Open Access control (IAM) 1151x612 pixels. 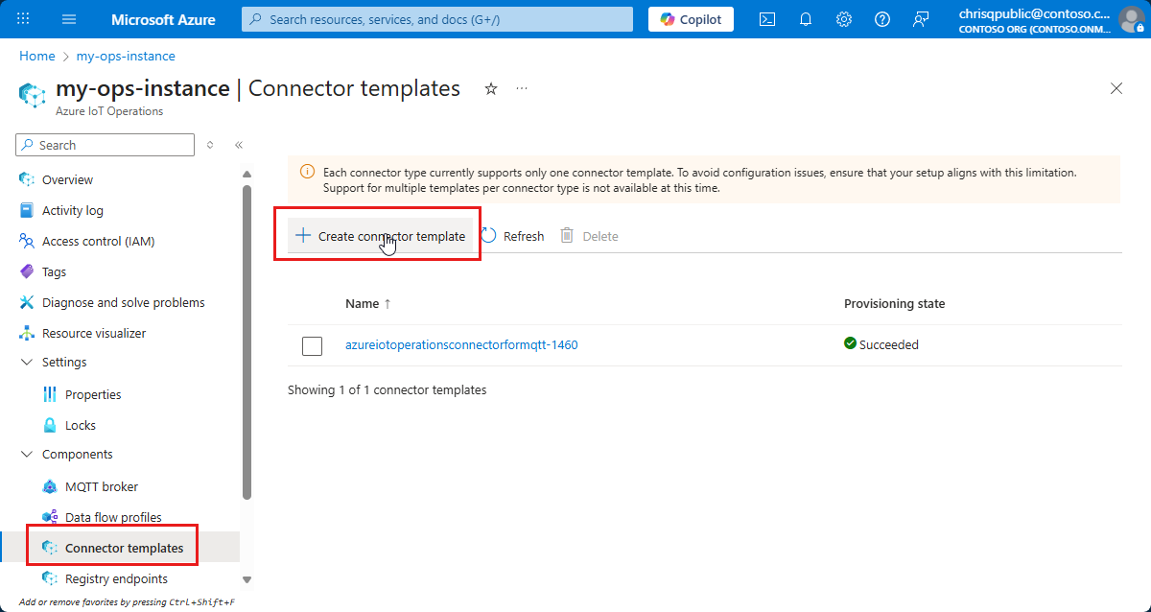98,241
